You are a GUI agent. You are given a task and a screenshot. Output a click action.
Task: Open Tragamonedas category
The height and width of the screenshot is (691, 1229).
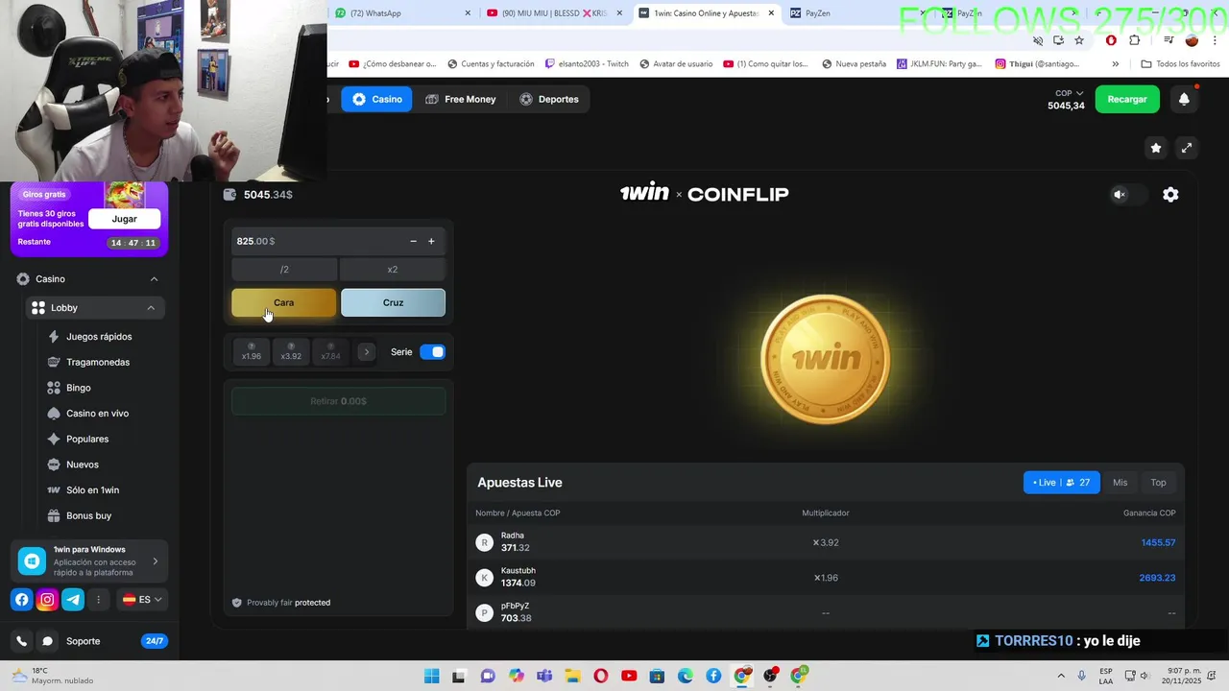[98, 363]
